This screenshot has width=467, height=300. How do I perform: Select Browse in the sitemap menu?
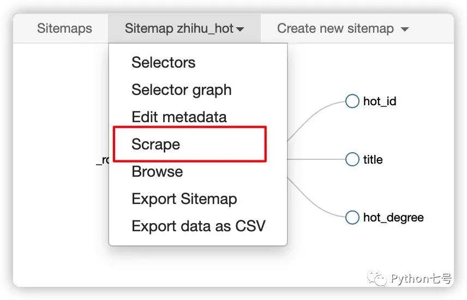157,171
